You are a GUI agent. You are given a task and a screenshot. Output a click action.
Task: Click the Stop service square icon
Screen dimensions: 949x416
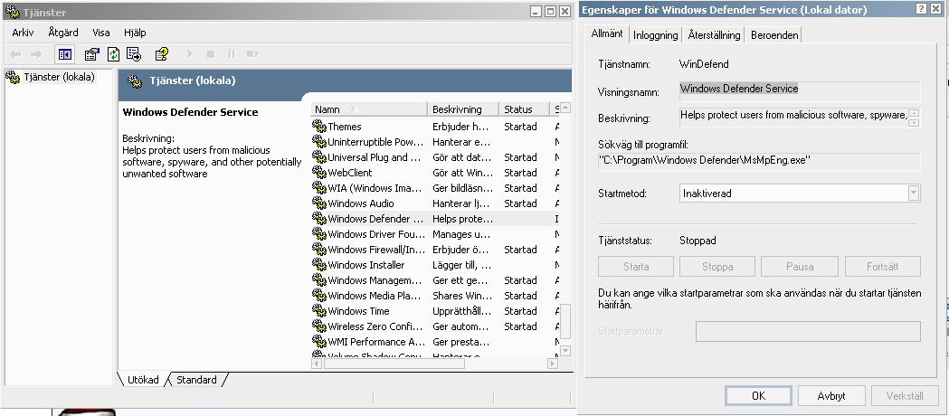[211, 54]
